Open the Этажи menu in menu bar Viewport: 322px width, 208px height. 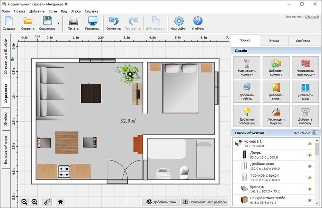point(76,11)
